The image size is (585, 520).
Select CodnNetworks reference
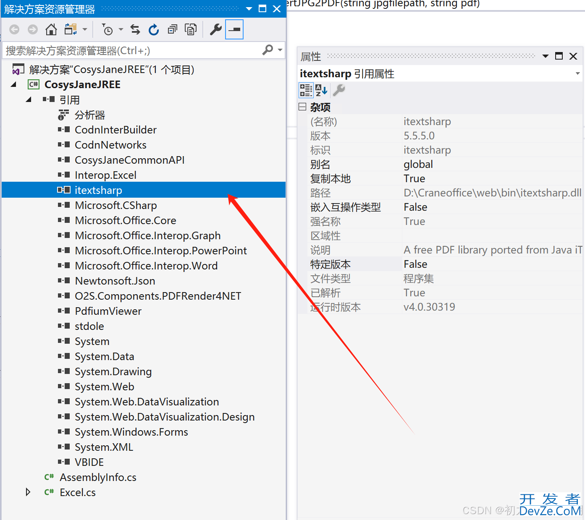[110, 145]
